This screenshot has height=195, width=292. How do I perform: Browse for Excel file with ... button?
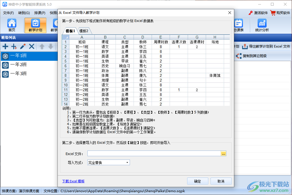224,154
